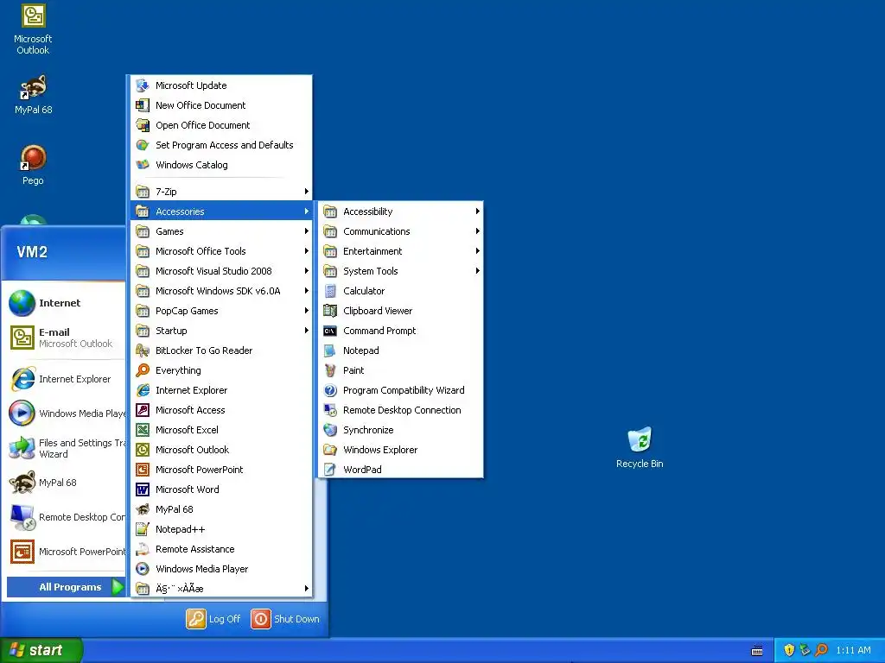This screenshot has height=663, width=885.
Task: Highlight the Accessories folder entry
Action: coord(222,212)
